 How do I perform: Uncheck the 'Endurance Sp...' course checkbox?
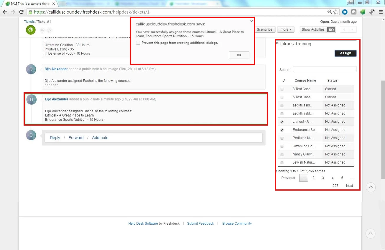pos(282,130)
